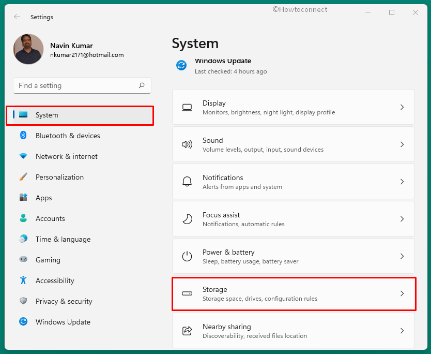
Task: Click 'Notifications, automatic rules' text
Action: click(243, 224)
